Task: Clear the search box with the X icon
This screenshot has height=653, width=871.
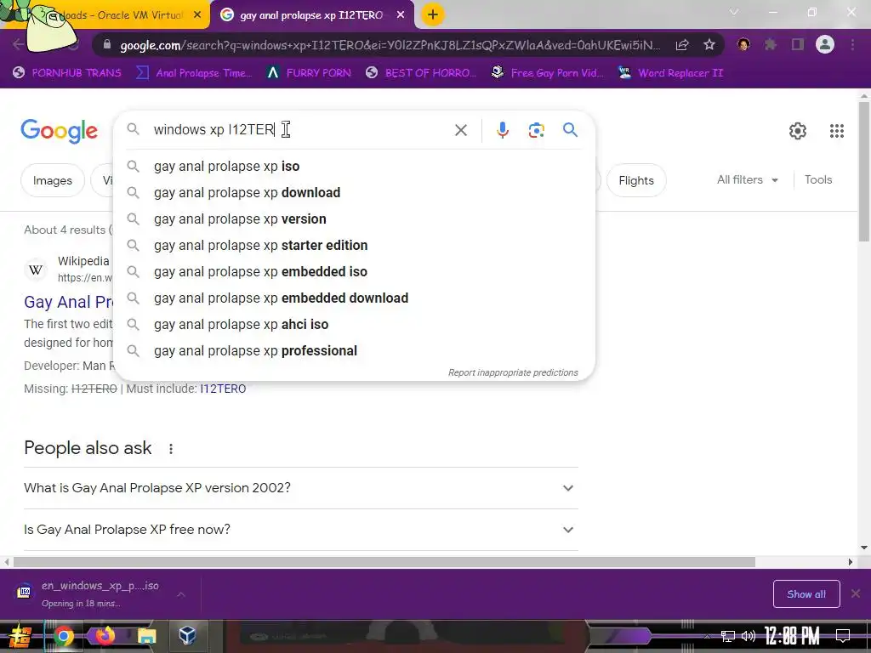Action: (x=460, y=130)
